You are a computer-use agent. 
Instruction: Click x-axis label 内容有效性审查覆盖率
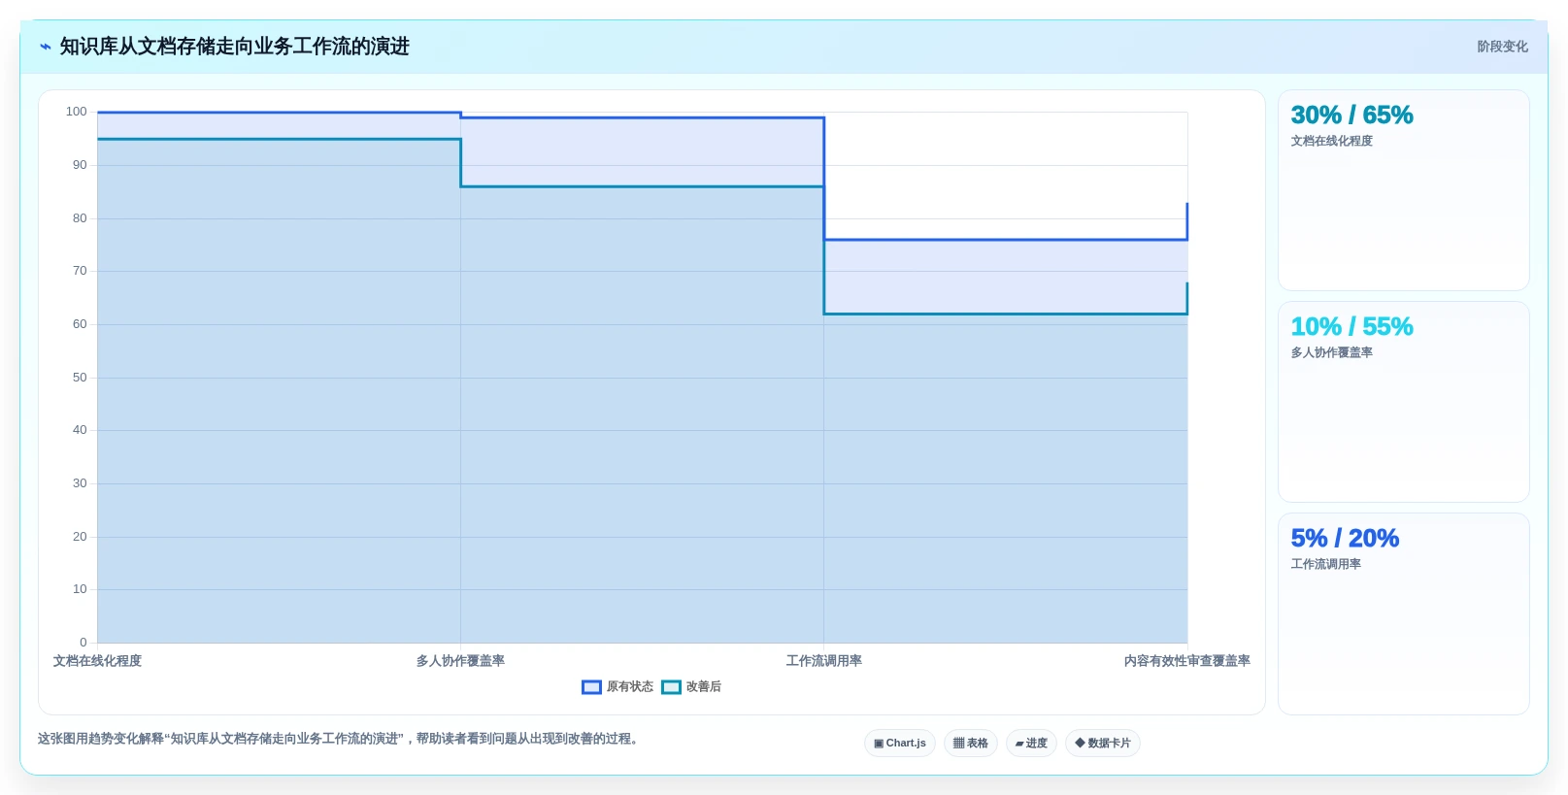pyautogui.click(x=1186, y=661)
